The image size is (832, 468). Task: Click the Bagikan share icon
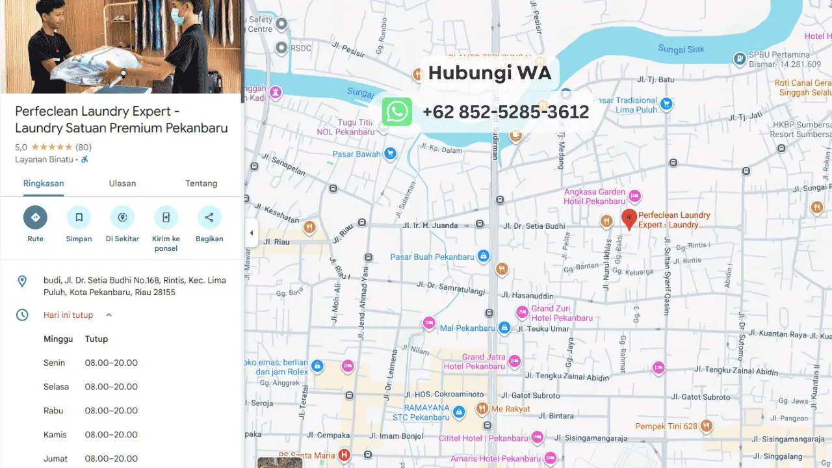pos(209,217)
